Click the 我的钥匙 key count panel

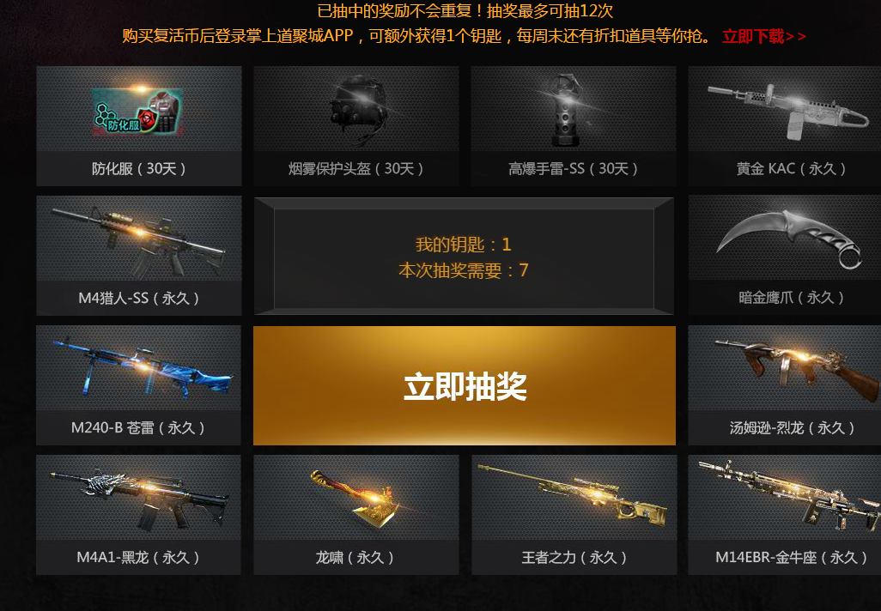[x=464, y=257]
